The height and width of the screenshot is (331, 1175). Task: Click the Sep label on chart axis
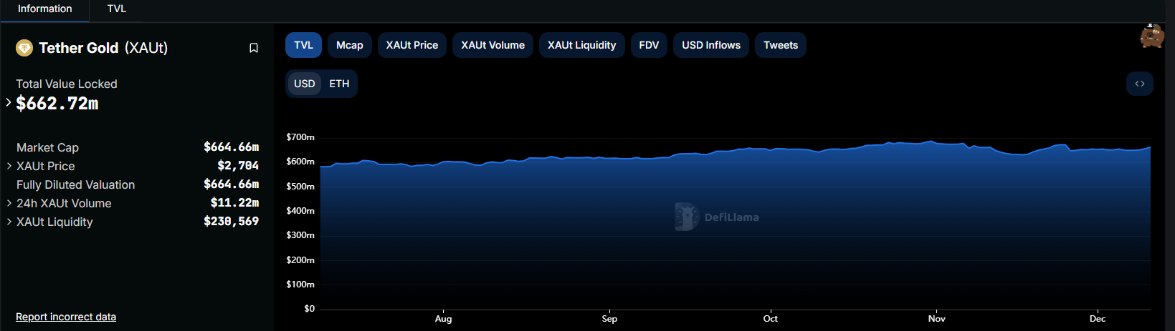(x=609, y=319)
